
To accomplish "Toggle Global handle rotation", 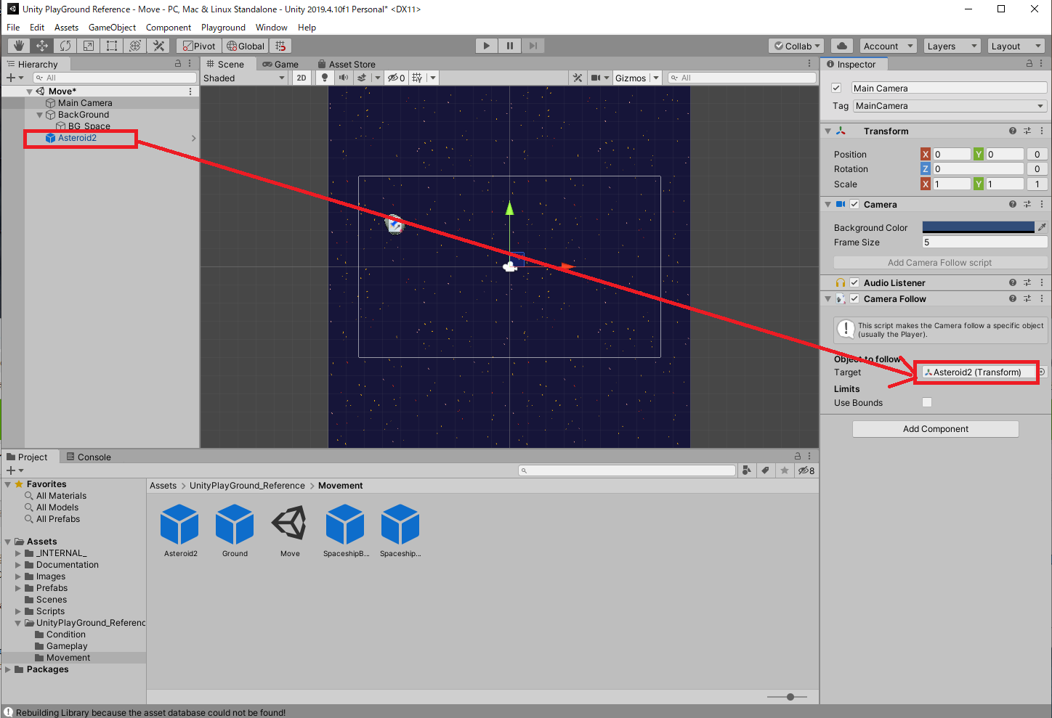I will (x=246, y=46).
